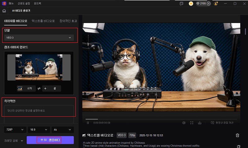Swap start and end frames icon
This screenshot has width=248, height=148.
(x=39, y=89)
